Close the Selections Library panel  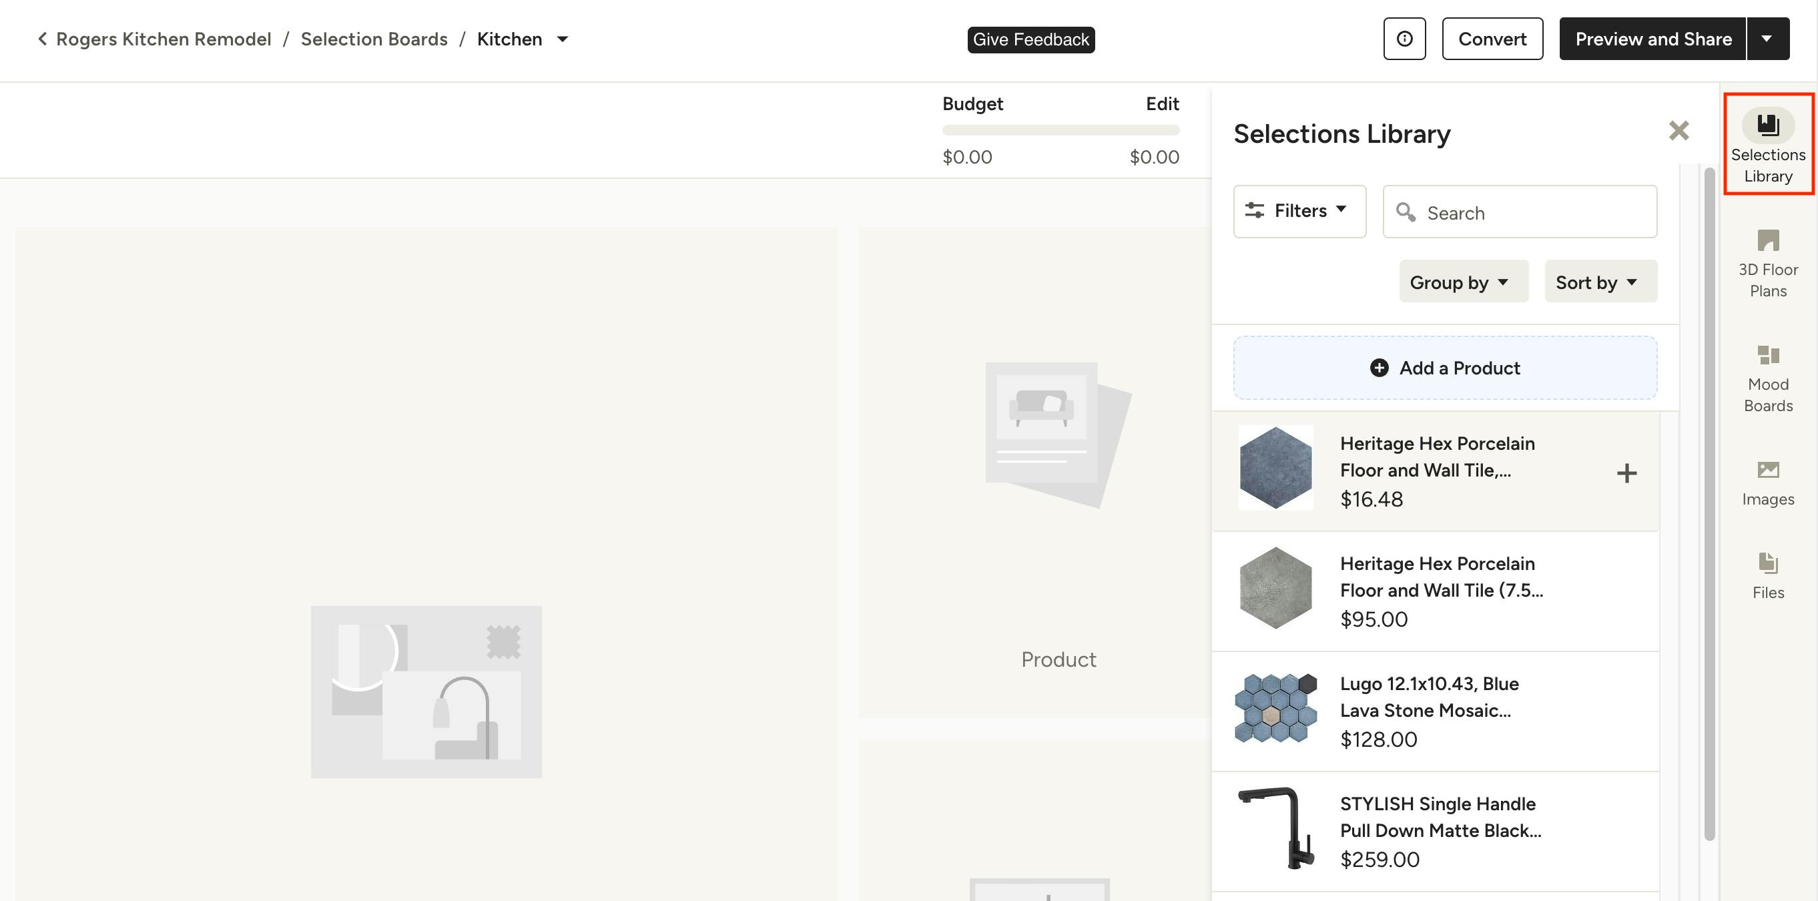click(x=1679, y=131)
